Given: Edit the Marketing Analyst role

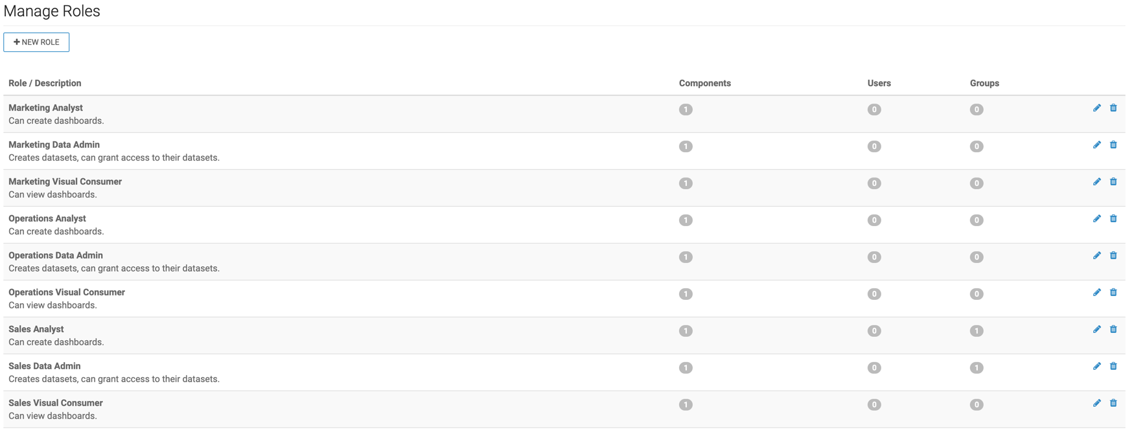Looking at the screenshot, I should point(1096,108).
